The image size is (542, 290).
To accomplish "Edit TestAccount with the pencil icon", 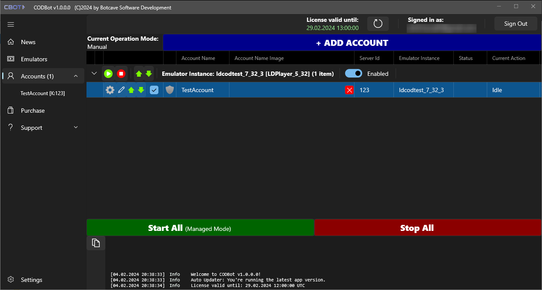I will click(x=121, y=90).
